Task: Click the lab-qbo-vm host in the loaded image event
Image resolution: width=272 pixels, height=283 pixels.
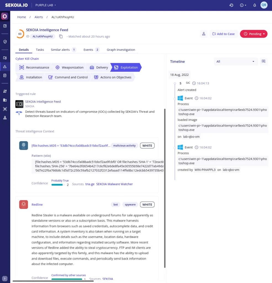Action: point(191,137)
